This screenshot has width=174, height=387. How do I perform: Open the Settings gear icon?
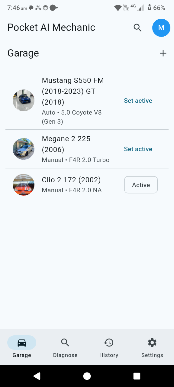click(x=152, y=343)
